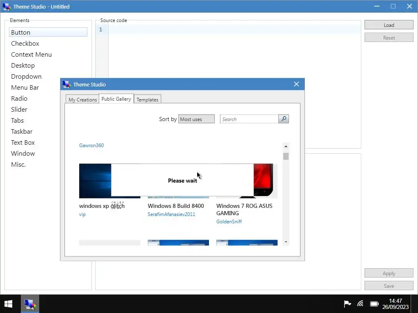
Task: Select Text Box in the Elements list
Action: point(35,142)
